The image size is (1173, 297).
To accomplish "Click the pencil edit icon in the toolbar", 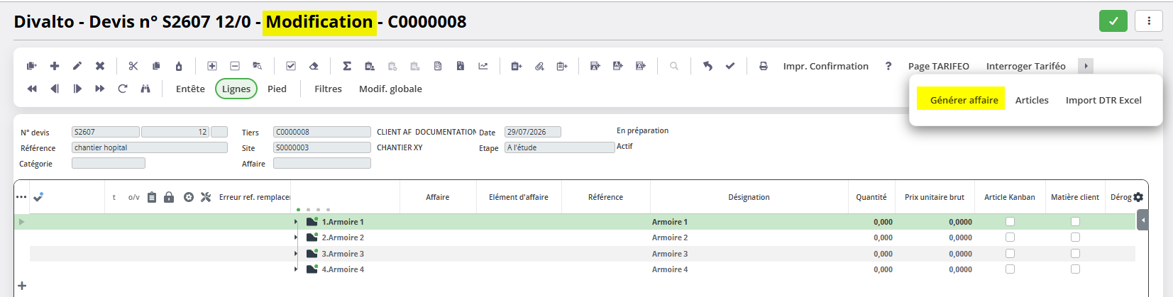I will tap(77, 66).
